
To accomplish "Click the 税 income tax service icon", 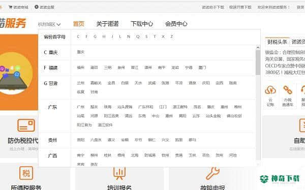I will coord(26,173).
